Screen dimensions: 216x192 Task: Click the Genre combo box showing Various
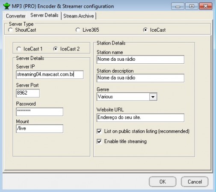[127, 97]
